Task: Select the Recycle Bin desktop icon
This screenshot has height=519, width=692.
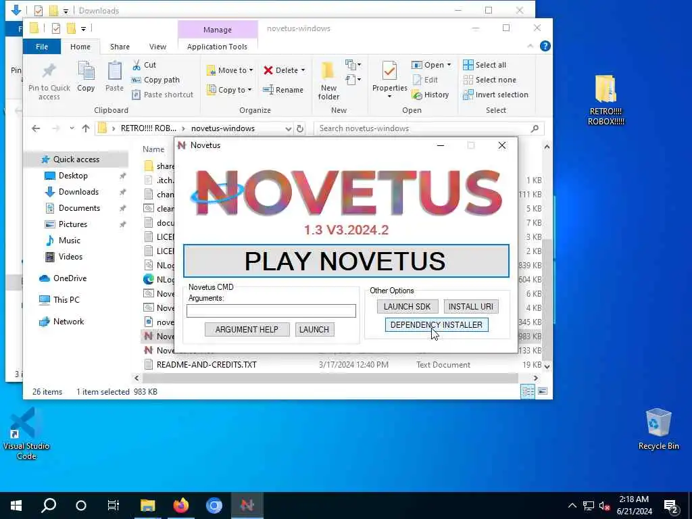Action: pyautogui.click(x=658, y=429)
